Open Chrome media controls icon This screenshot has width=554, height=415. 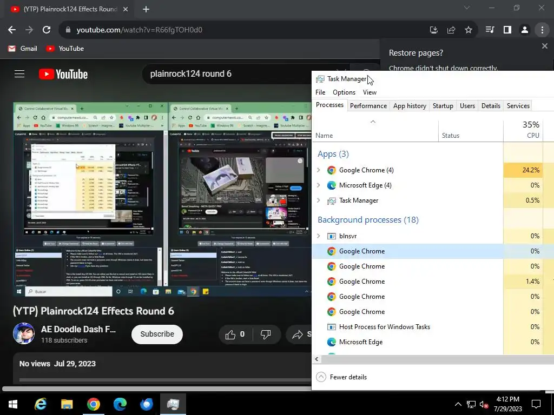(x=490, y=30)
